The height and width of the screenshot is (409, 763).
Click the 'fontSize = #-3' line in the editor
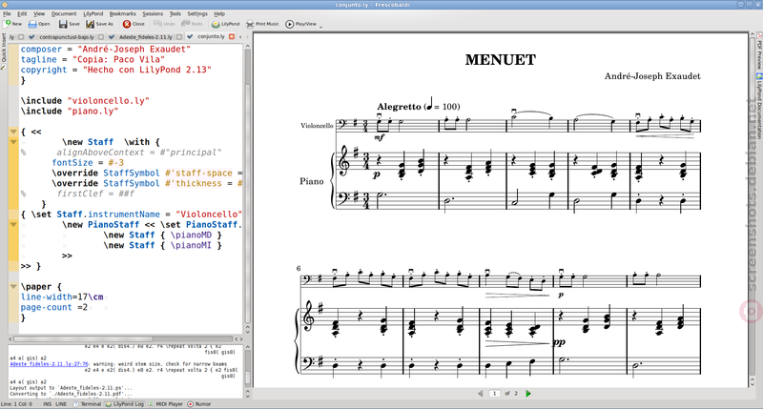(88, 162)
